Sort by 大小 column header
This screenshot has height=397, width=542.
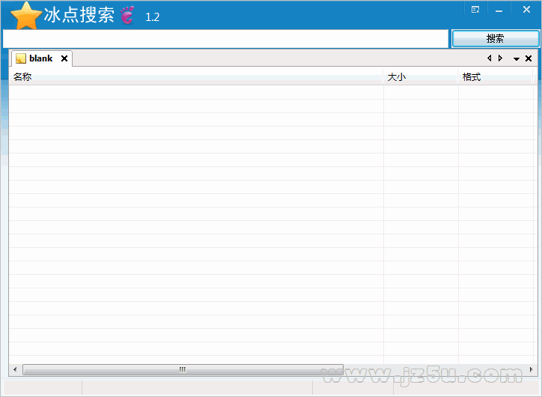tap(420, 76)
